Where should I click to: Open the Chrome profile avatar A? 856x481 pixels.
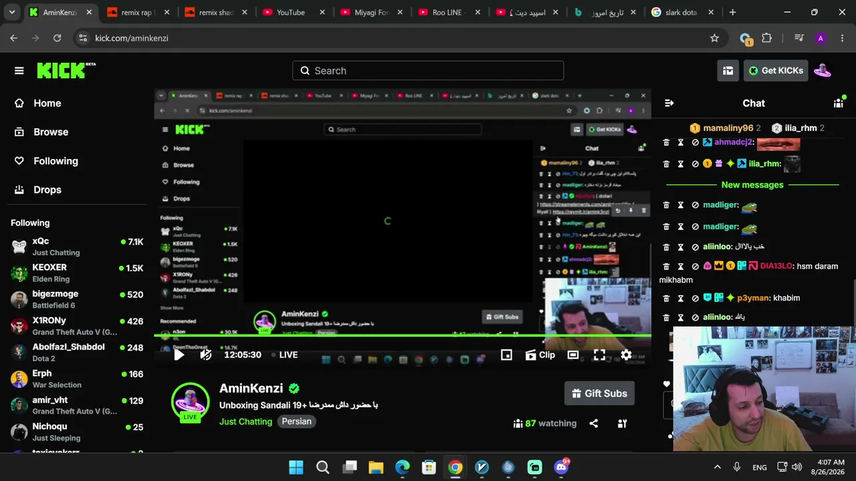point(821,38)
